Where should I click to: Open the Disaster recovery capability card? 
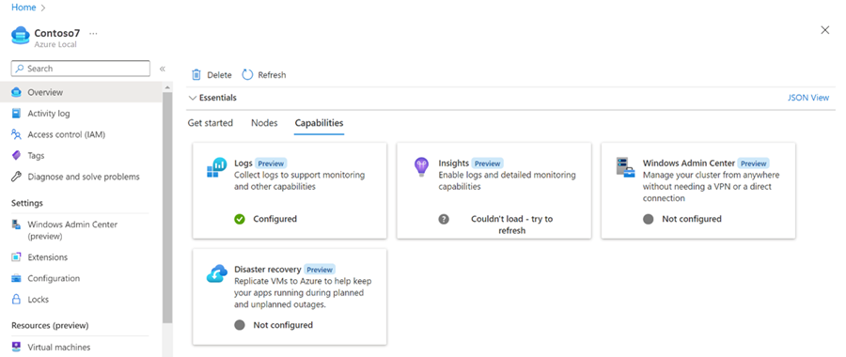tap(290, 297)
